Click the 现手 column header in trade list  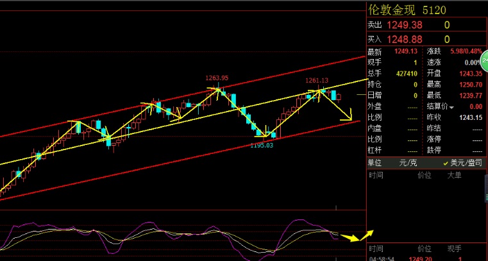[454, 249]
